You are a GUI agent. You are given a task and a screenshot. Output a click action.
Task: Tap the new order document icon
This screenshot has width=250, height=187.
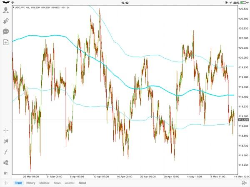[x=6, y=42]
